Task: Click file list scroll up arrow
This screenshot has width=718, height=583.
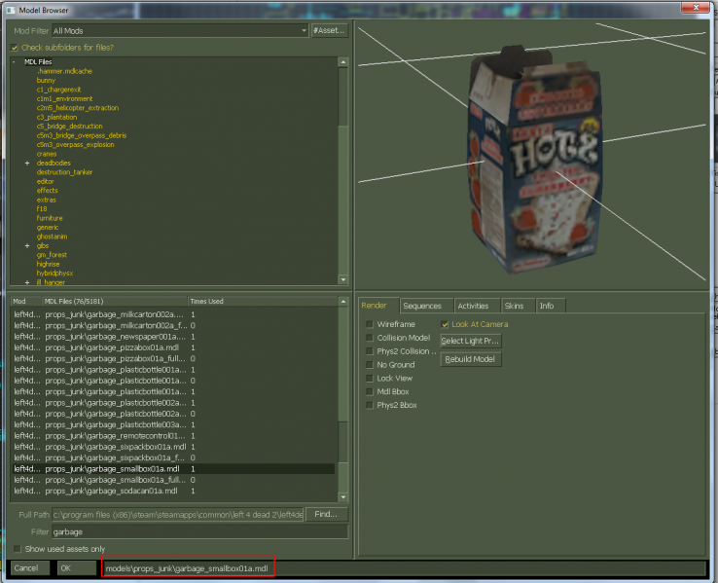Action: click(343, 302)
